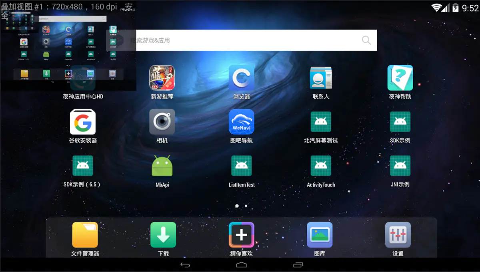Open the JNI示例 sample app
Viewport: 480px width, 272px height.
[400, 166]
